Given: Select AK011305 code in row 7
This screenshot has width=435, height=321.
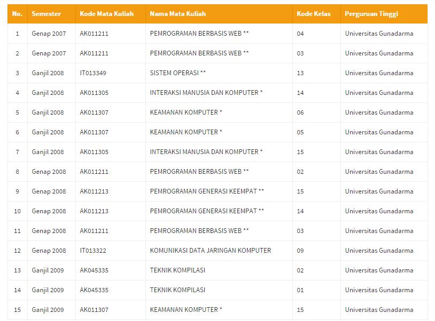Looking at the screenshot, I should coord(94,152).
